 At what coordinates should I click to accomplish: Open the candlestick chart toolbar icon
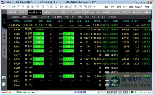(x=18, y=7)
